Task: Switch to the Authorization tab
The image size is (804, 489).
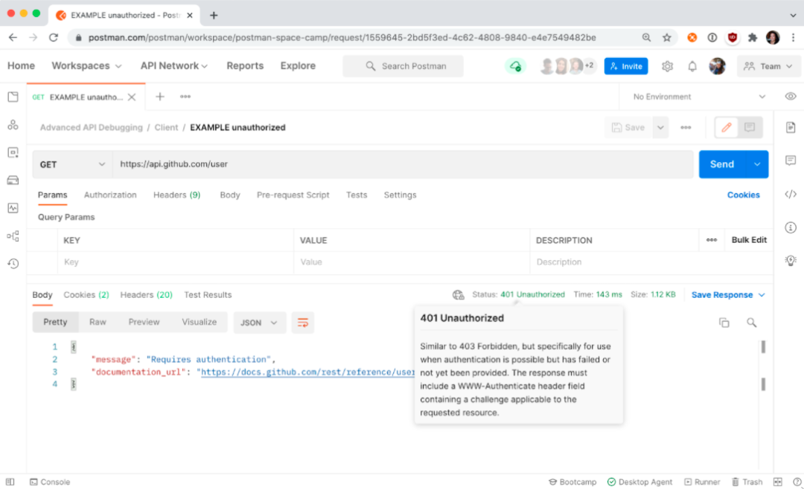Action: [110, 195]
